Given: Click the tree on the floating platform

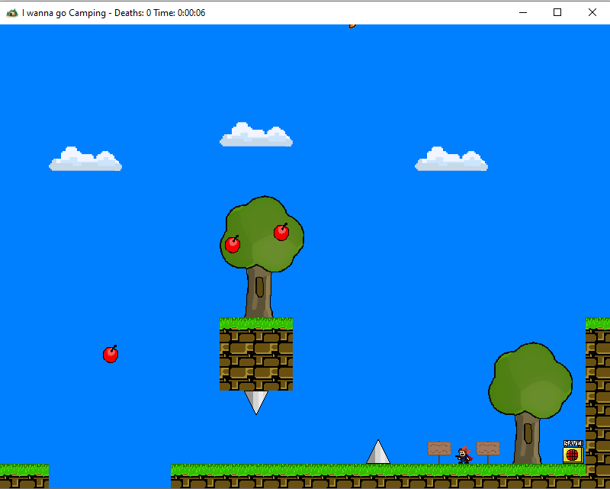Looking at the screenshot, I should (262, 257).
